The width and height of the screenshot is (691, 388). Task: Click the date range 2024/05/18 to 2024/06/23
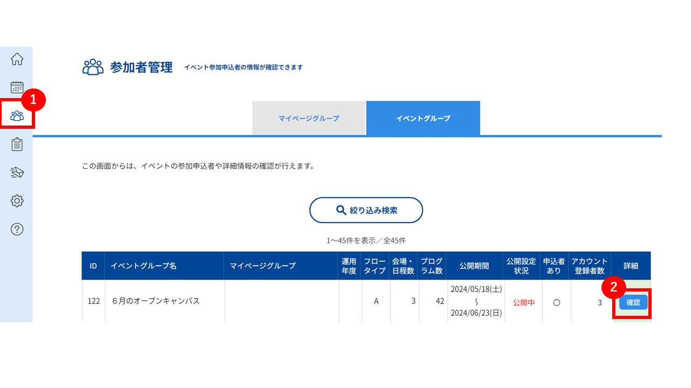[x=476, y=302]
